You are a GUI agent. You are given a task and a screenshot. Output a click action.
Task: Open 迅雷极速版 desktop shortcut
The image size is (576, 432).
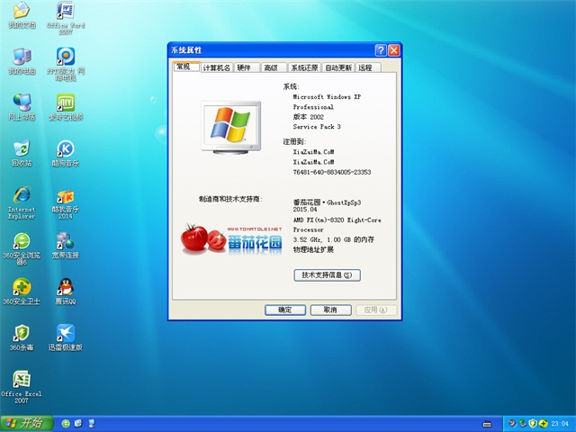pos(65,334)
